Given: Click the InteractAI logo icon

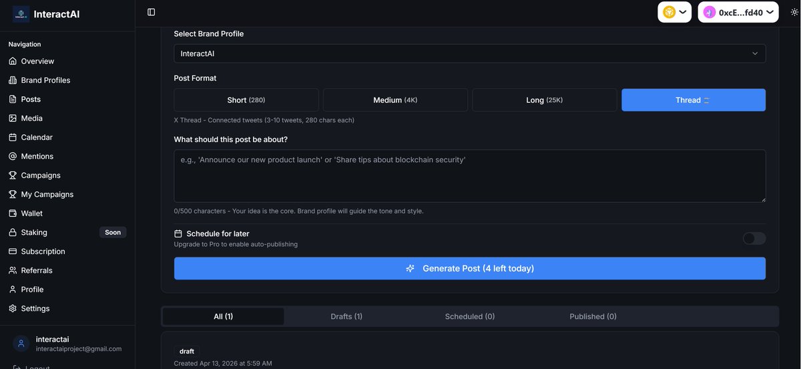Looking at the screenshot, I should pyautogui.click(x=21, y=14).
